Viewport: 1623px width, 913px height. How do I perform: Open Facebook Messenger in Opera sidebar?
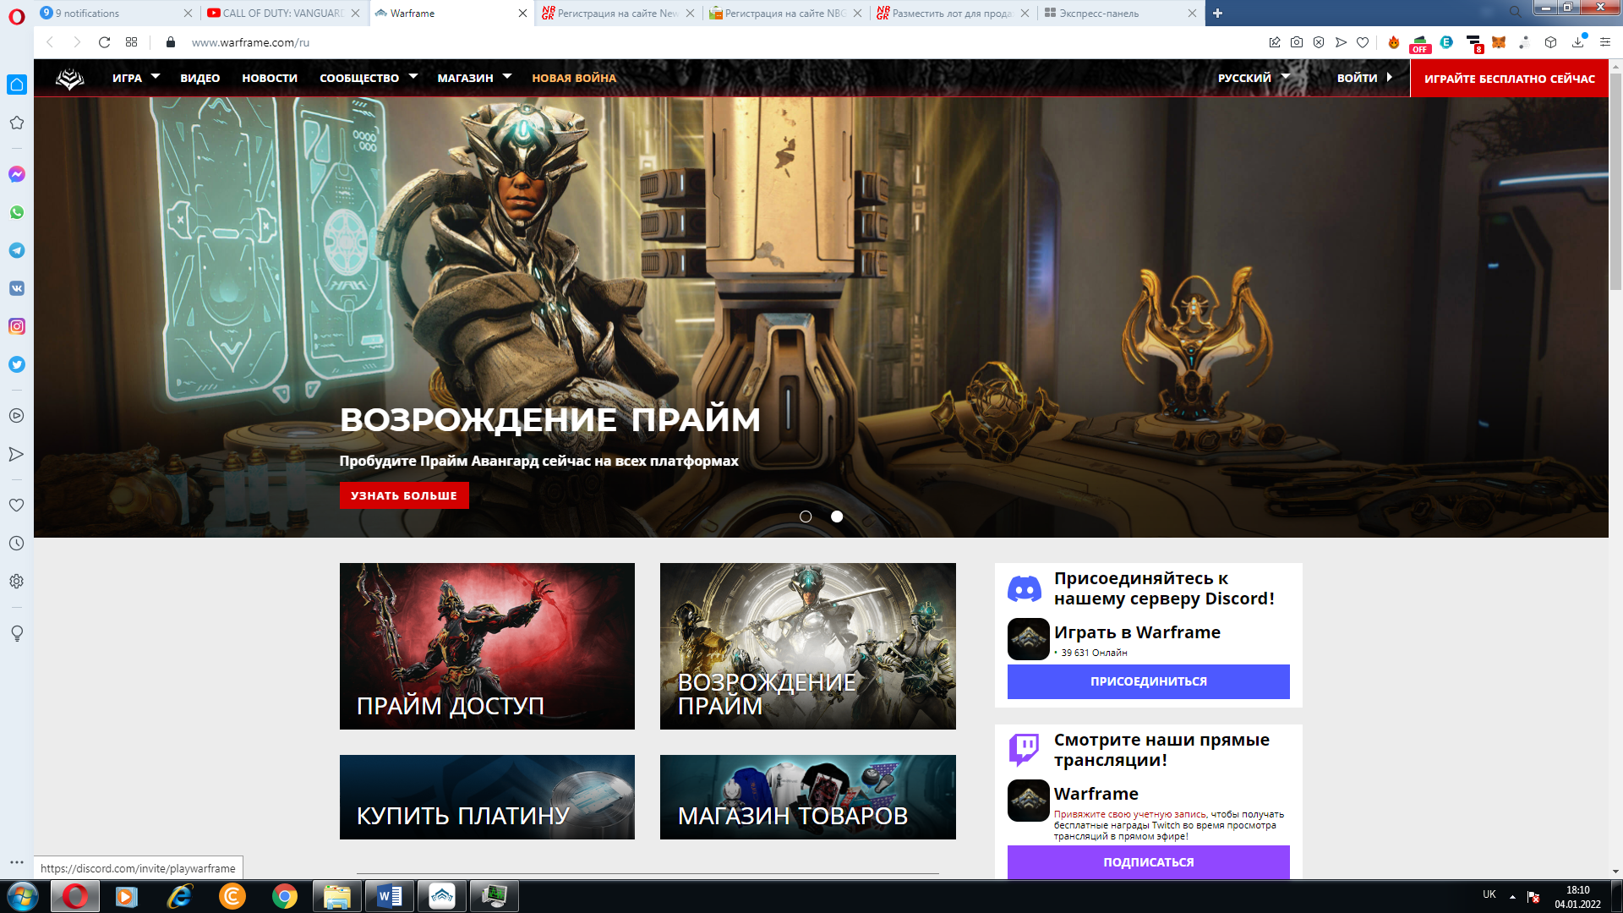(x=17, y=174)
